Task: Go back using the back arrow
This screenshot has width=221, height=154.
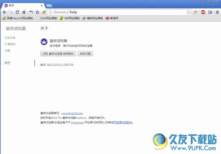Action: [4, 12]
